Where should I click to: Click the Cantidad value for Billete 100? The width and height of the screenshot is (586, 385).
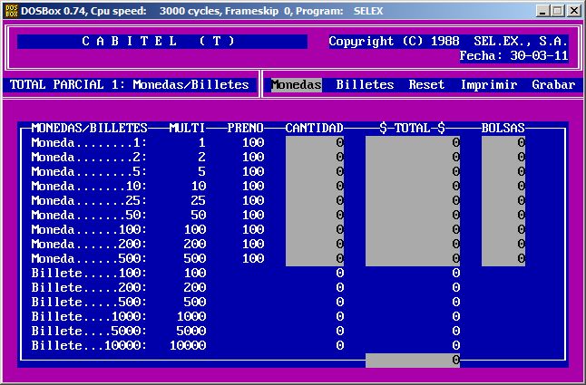[x=339, y=273]
